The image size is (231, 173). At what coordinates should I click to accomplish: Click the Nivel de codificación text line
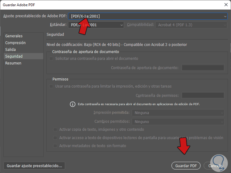(117, 45)
